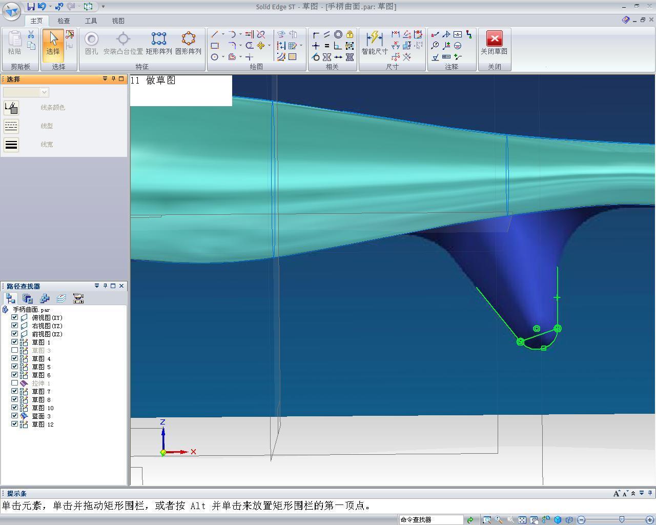Open the Arc tool dropdown arrow
The width and height of the screenshot is (656, 525).
coord(240,34)
